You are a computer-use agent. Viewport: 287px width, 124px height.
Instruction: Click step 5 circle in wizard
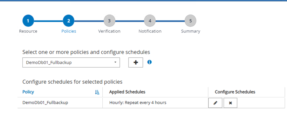pos(190,21)
